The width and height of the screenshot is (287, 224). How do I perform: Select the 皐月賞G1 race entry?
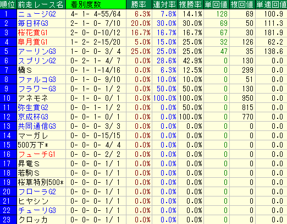pyautogui.click(x=32, y=42)
